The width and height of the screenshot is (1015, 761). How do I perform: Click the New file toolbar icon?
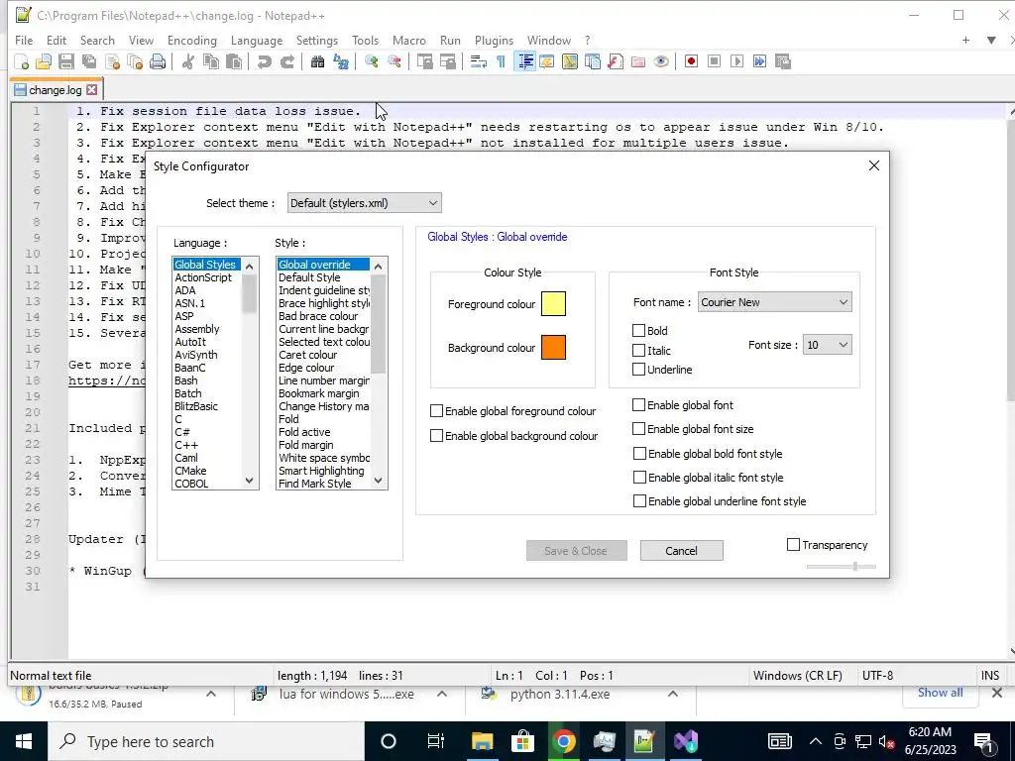(22, 61)
